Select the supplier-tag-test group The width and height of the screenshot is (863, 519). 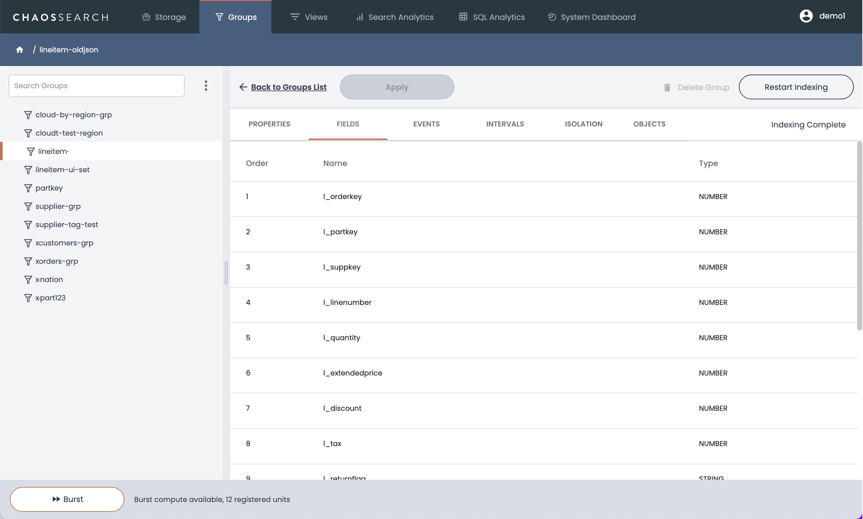point(66,225)
